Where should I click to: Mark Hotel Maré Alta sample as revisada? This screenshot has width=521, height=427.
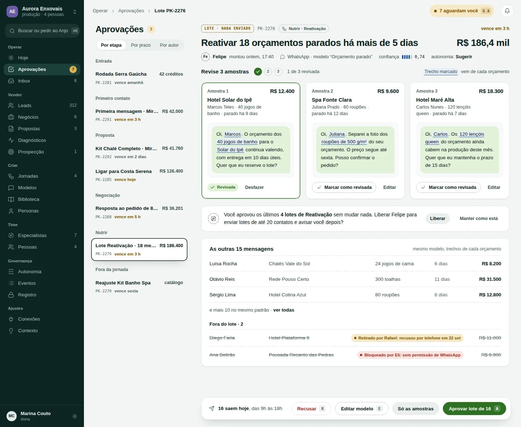tap(448, 187)
